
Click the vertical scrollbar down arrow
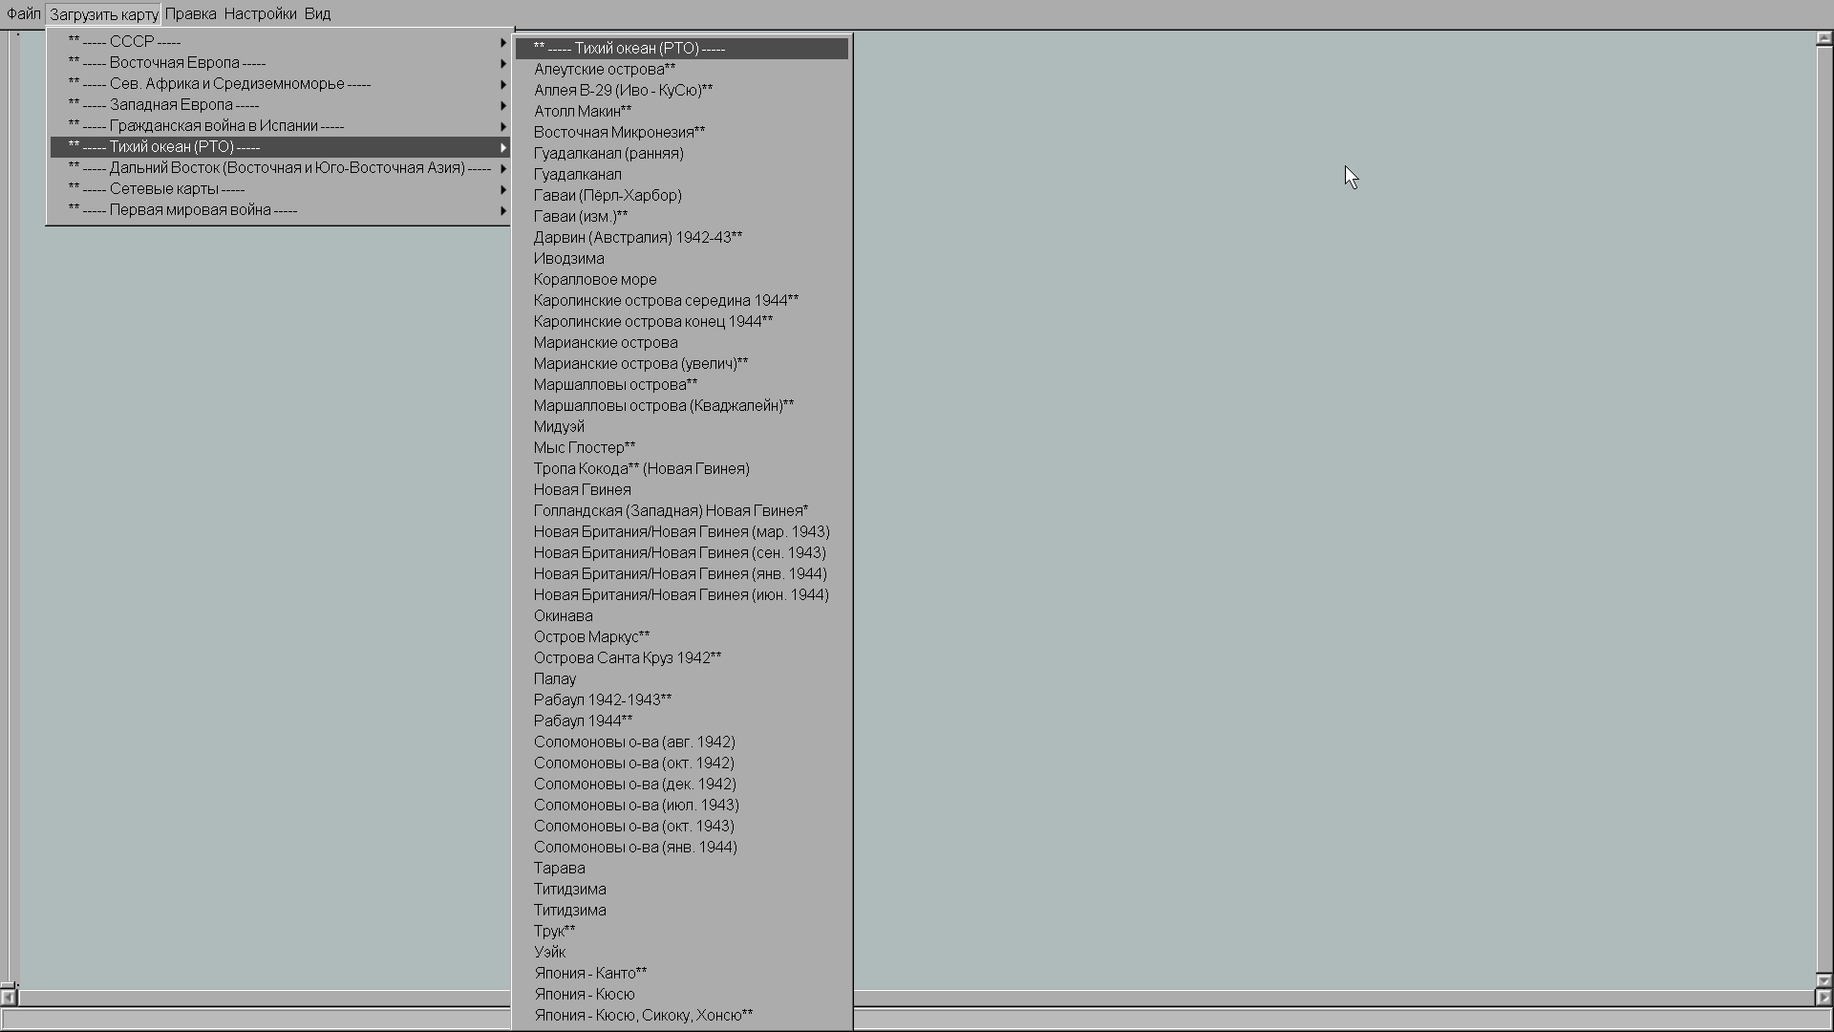[1823, 980]
